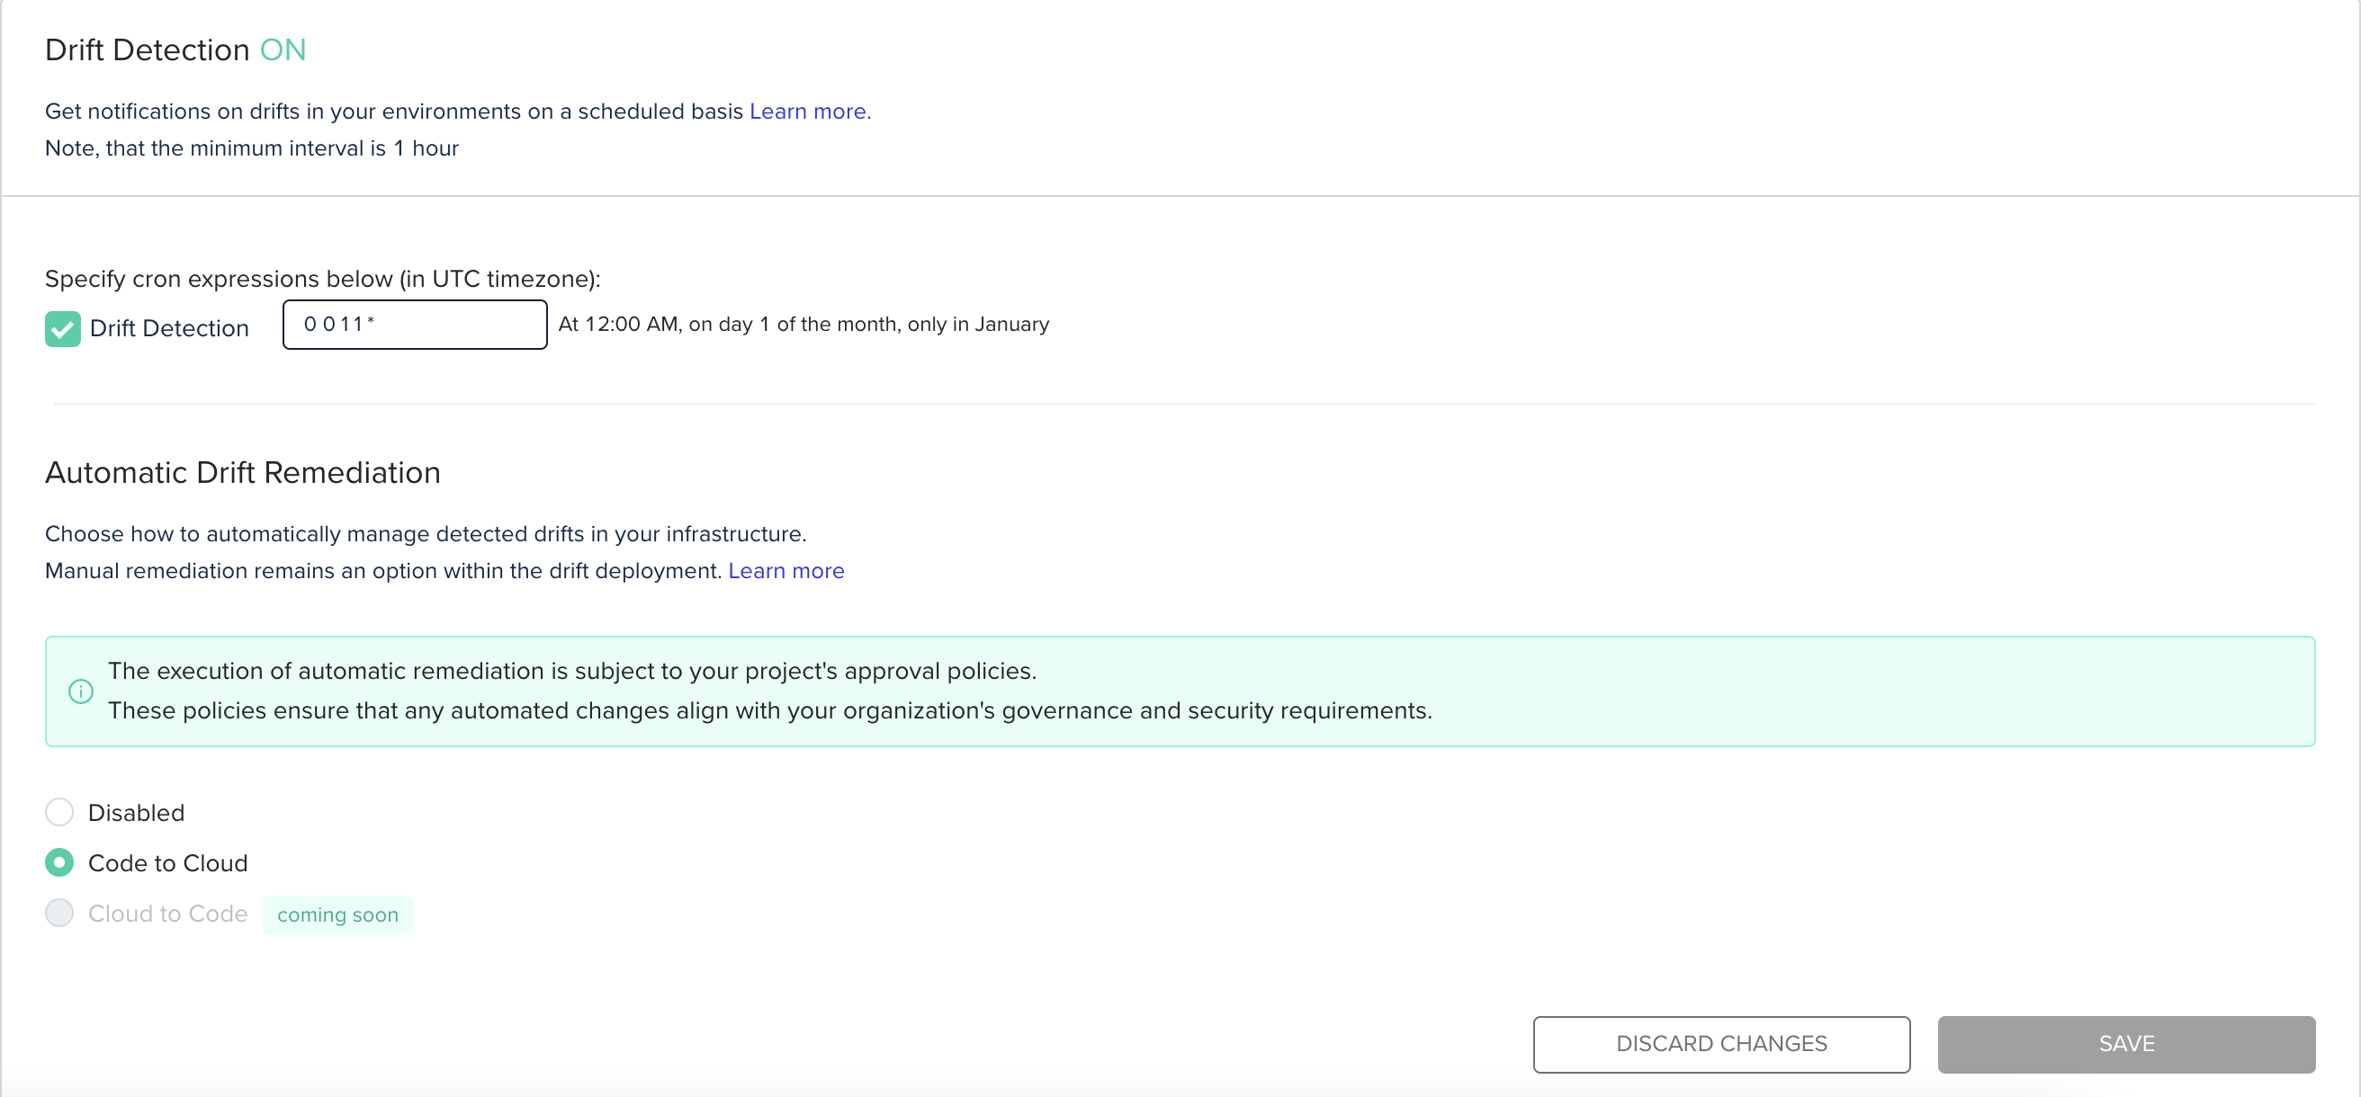This screenshot has width=2361, height=1097.
Task: Click the green ON status text
Action: (283, 49)
